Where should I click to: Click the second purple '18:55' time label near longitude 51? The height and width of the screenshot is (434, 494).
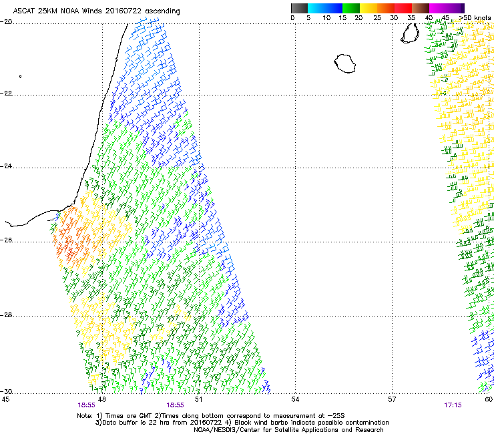(x=175, y=405)
